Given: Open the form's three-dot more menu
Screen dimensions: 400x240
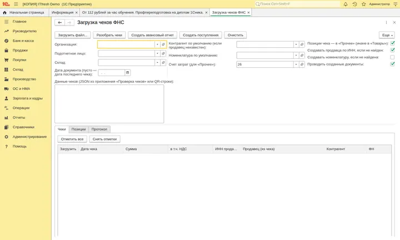Looking at the screenshot, I should 386,22.
